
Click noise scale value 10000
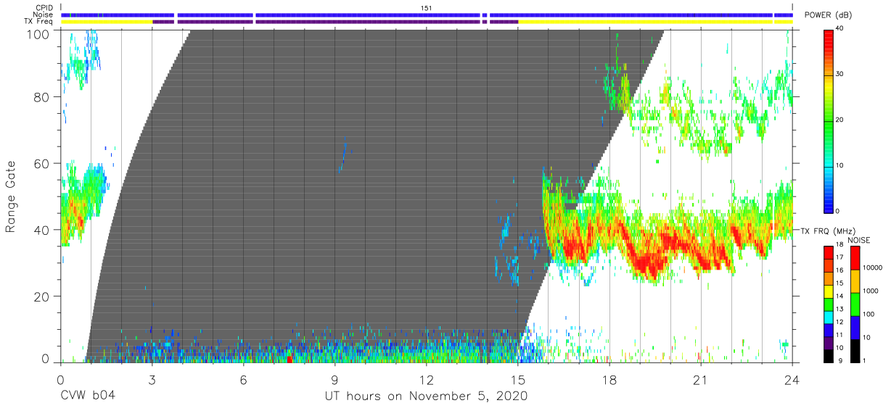(872, 267)
